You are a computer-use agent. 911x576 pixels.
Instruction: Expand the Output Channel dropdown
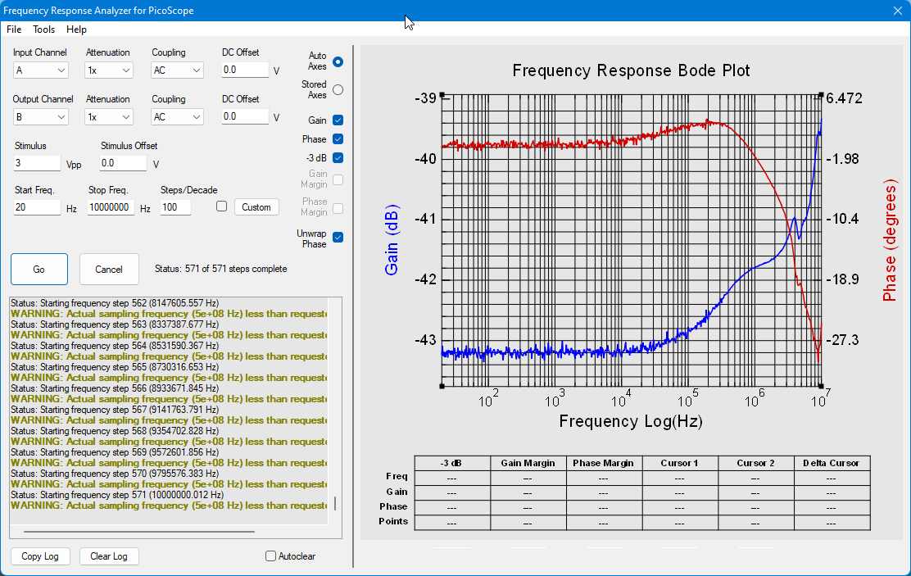coord(41,117)
